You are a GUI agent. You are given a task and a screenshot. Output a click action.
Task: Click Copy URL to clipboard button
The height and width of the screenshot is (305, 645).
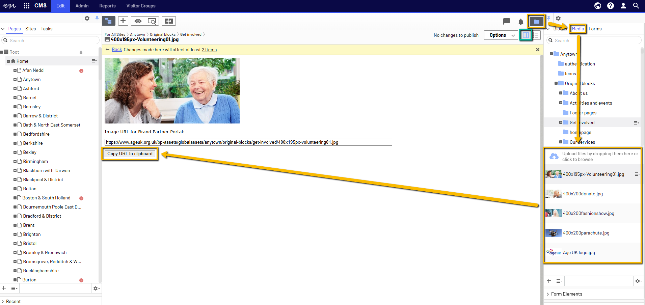tap(130, 154)
